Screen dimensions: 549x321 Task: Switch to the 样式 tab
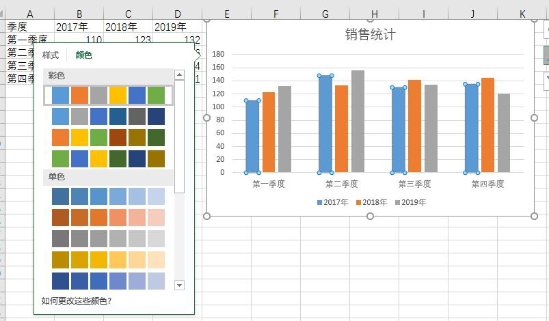(x=51, y=55)
